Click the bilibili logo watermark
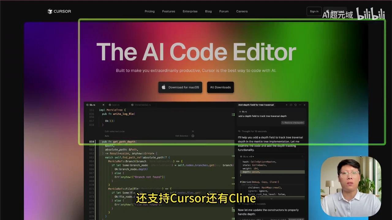Viewport: 392px width, 220px height. (x=371, y=14)
